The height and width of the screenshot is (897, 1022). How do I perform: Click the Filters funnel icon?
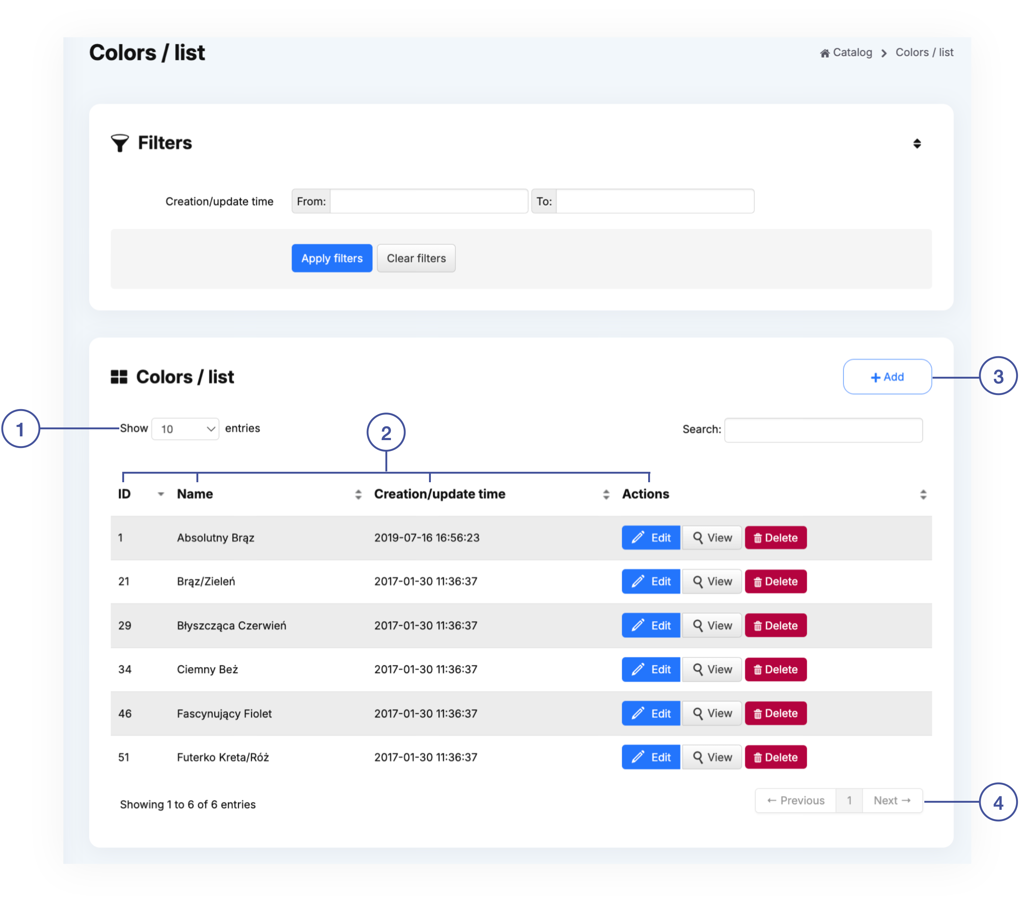[120, 143]
